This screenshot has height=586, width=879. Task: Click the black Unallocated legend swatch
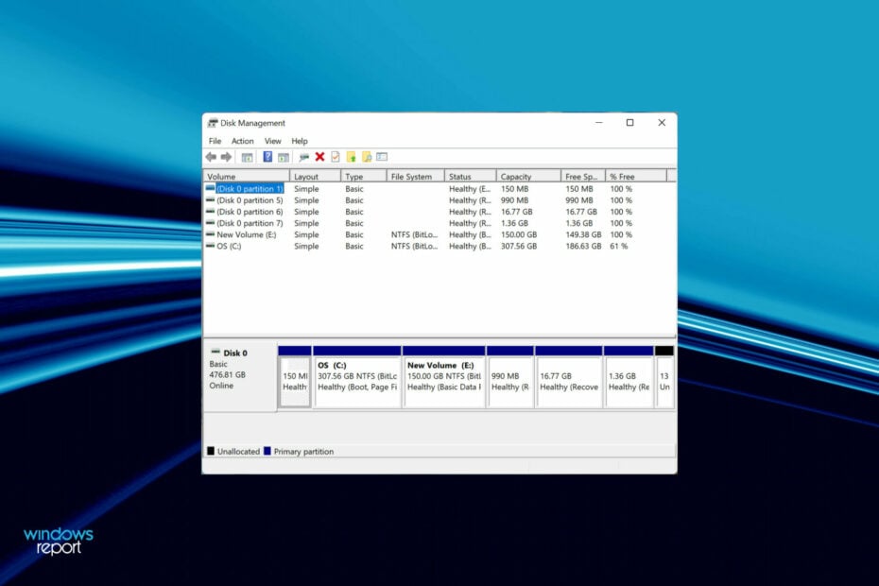pos(212,451)
